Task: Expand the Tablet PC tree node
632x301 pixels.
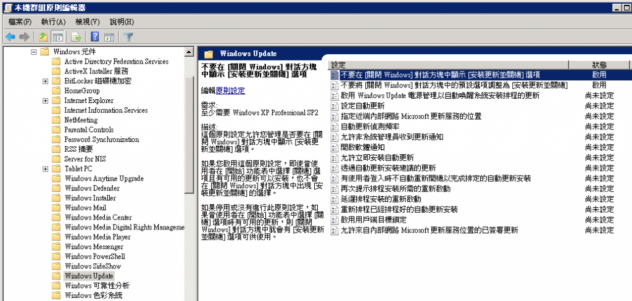Action: 45,168
